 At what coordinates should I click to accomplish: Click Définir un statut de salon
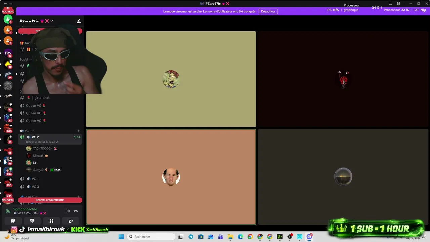point(42,142)
